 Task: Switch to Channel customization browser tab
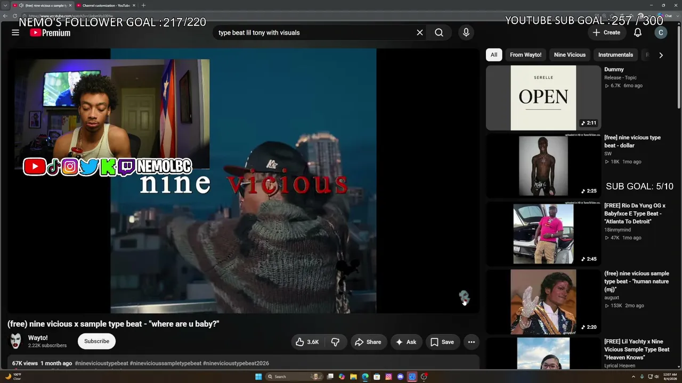click(x=106, y=5)
